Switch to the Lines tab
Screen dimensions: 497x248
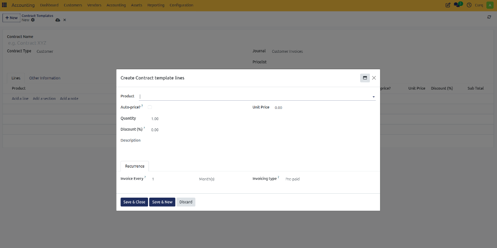point(16,78)
